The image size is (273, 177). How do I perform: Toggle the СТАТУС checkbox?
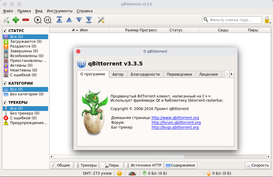tap(5, 31)
